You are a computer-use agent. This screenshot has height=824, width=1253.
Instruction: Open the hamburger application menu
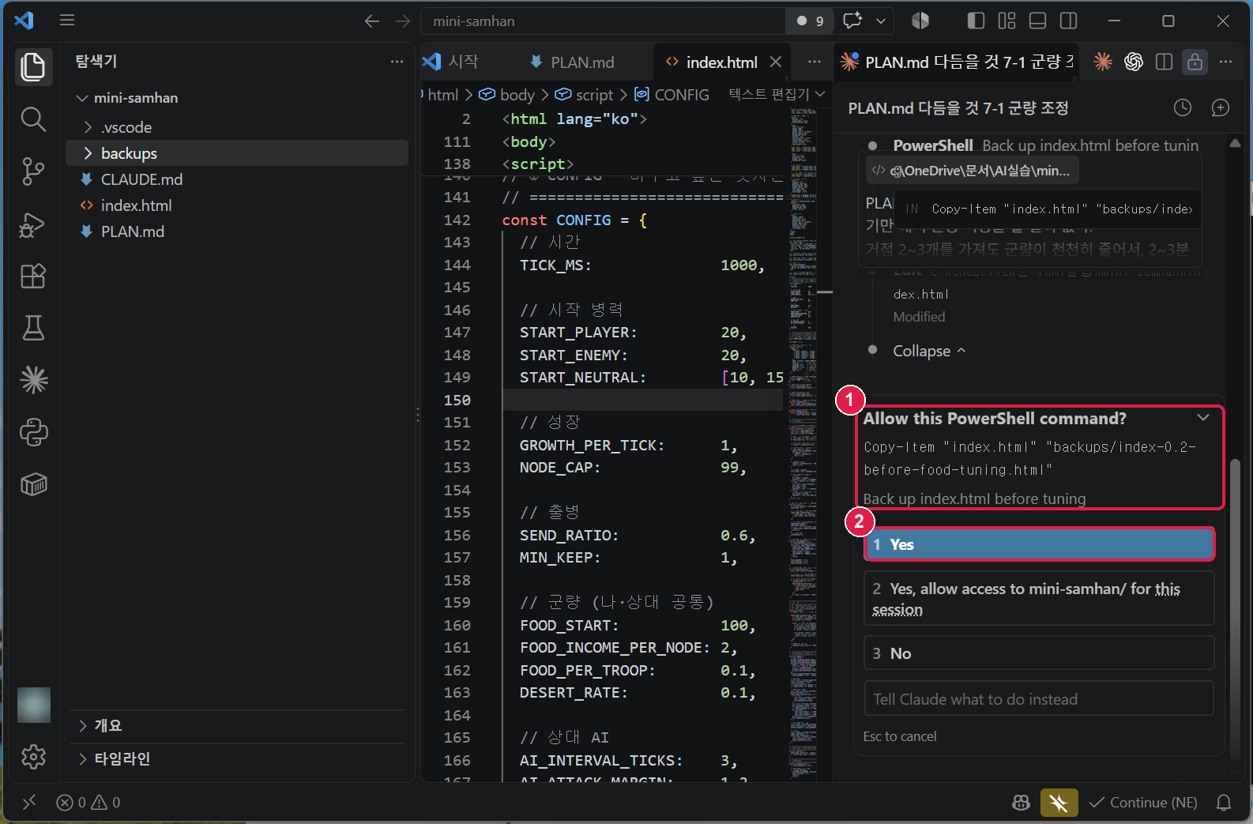(67, 21)
